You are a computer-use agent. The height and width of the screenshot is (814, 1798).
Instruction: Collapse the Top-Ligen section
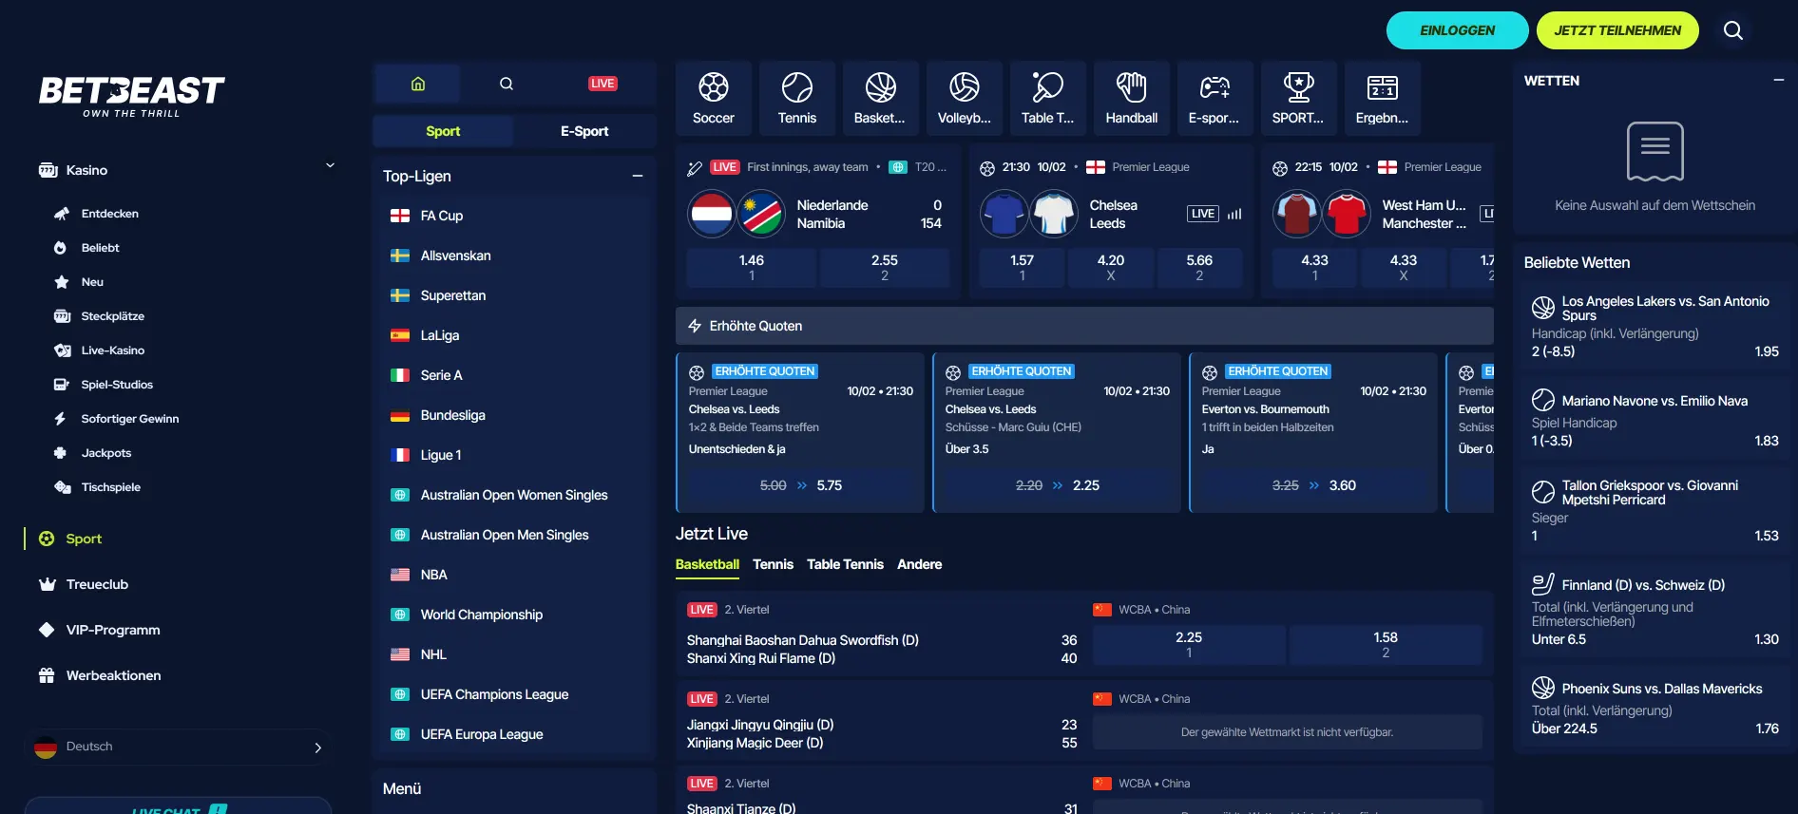click(638, 176)
